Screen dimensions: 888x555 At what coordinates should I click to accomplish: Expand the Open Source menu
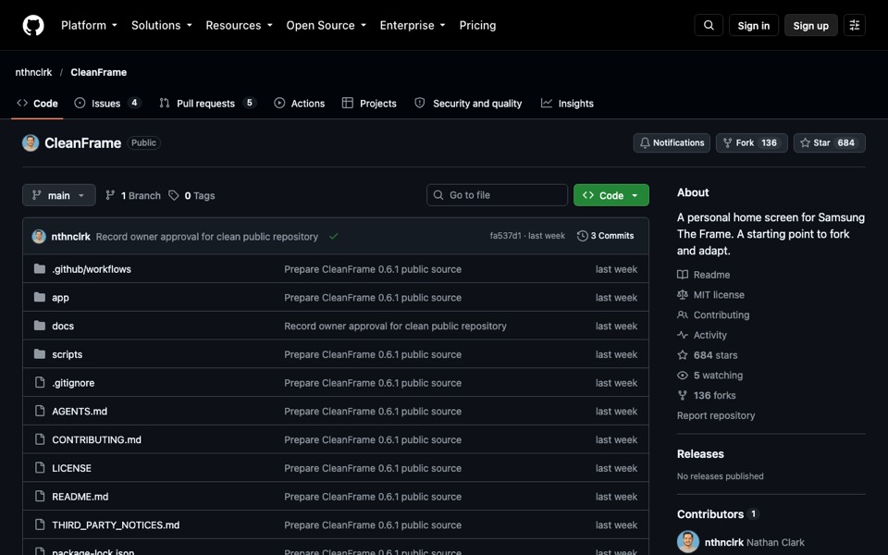click(x=327, y=26)
